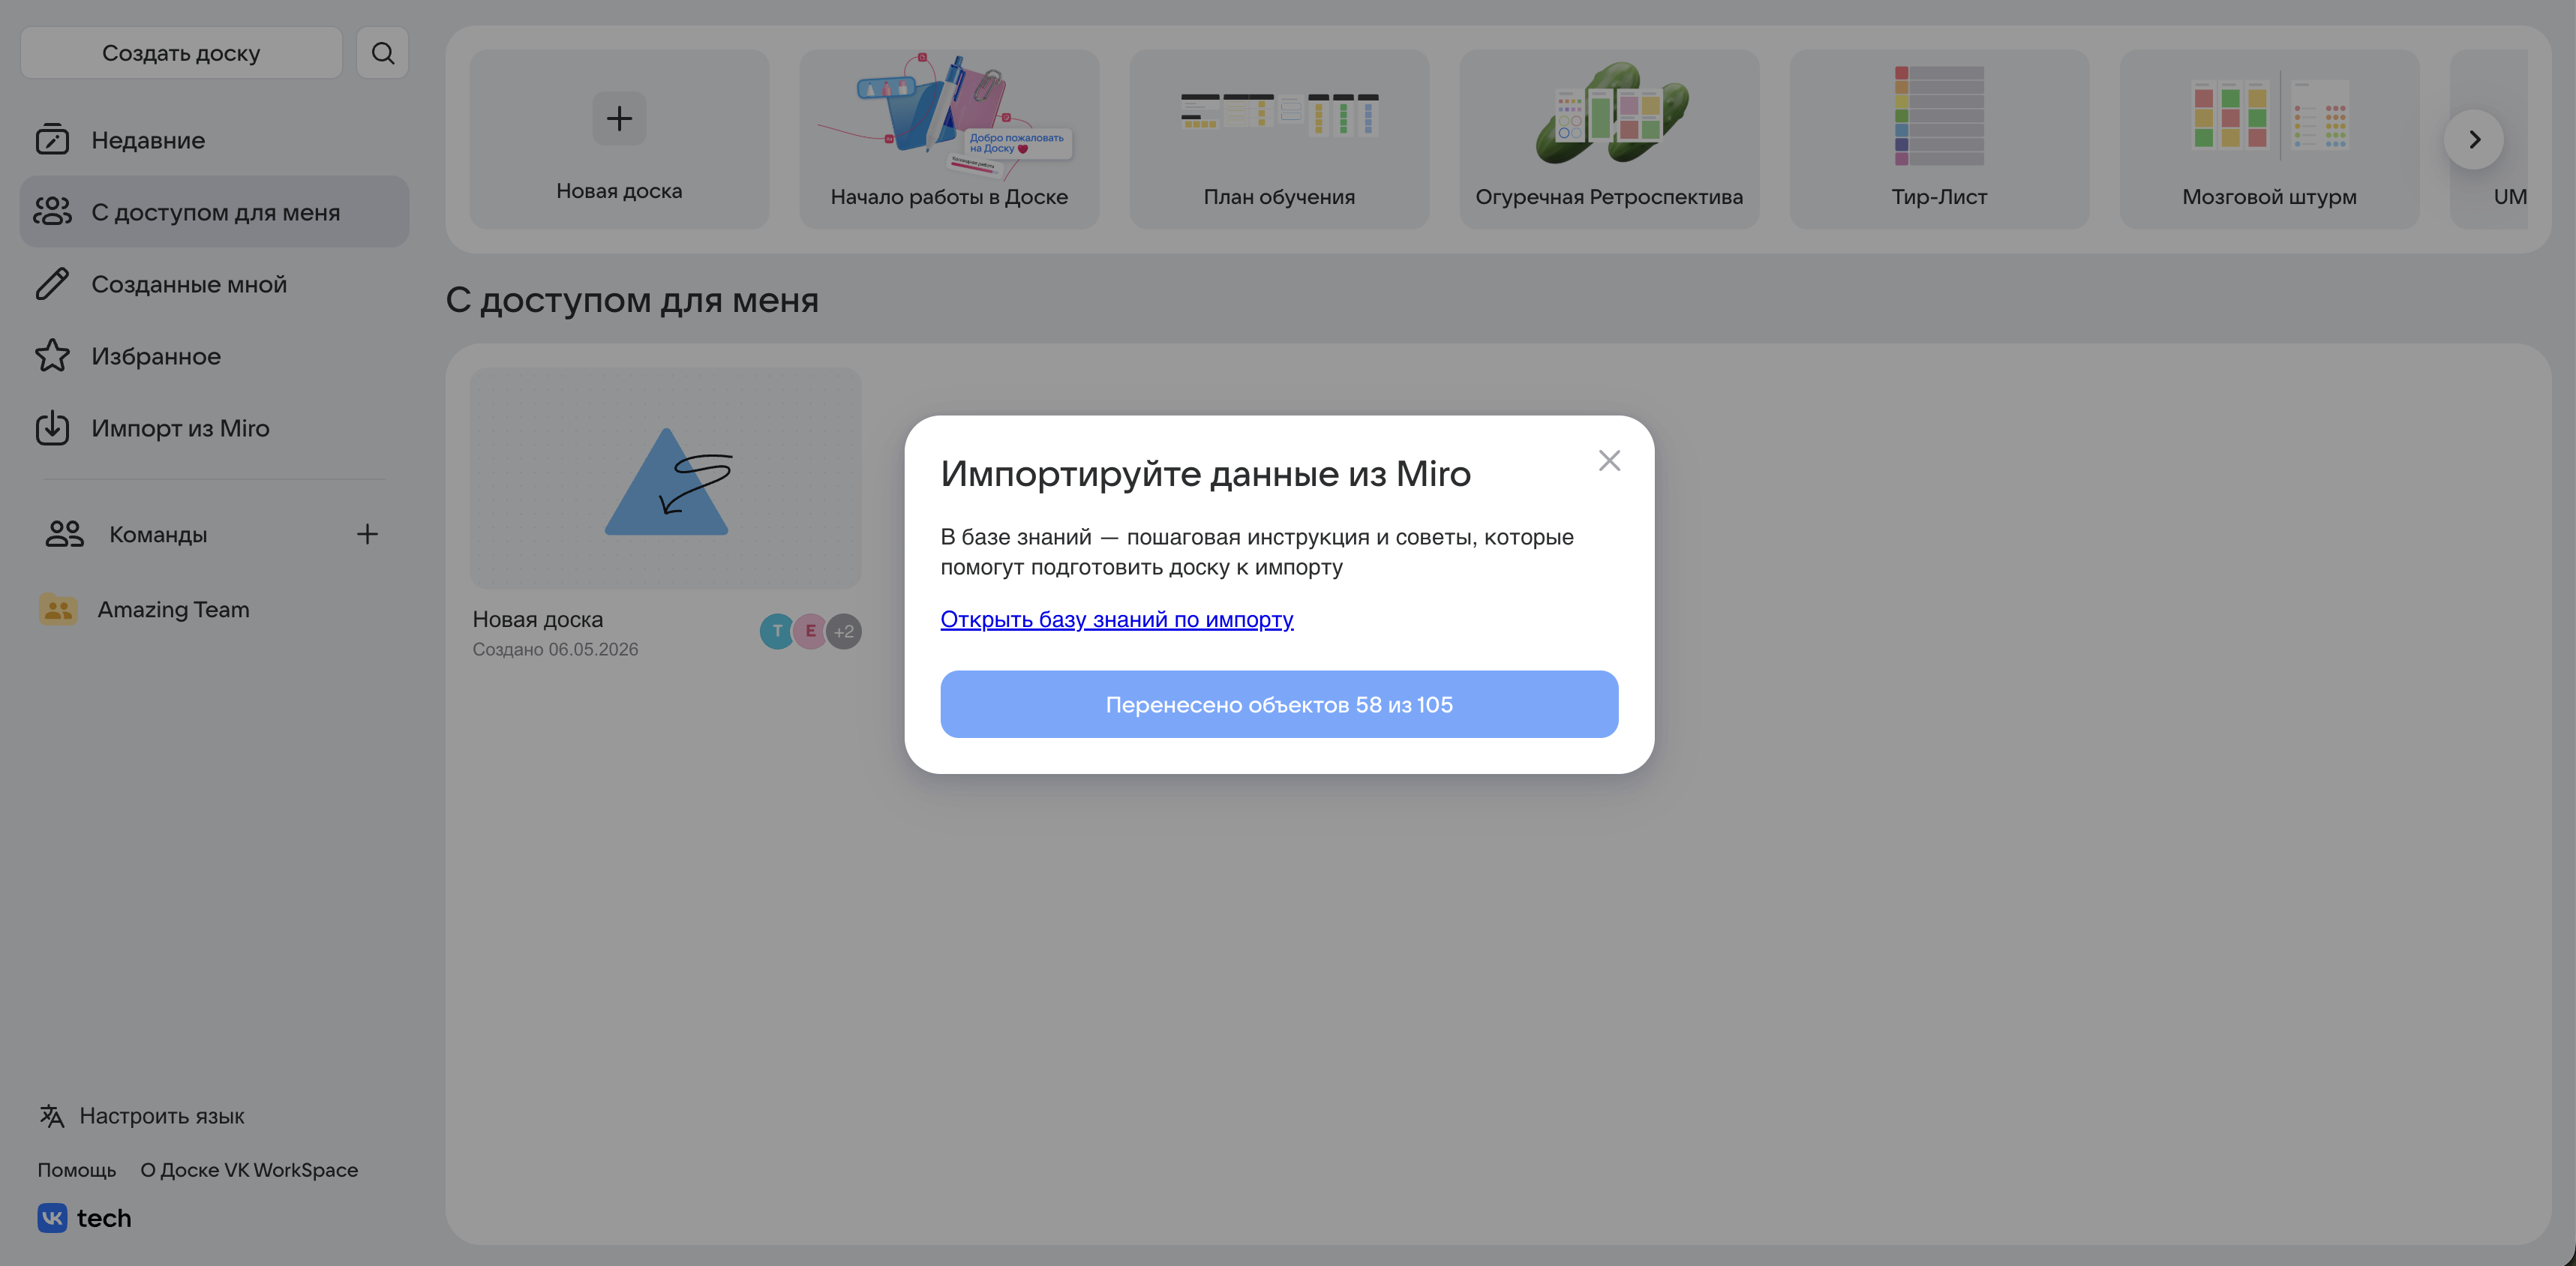Open Созданные мной boards
Image resolution: width=2576 pixels, height=1266 pixels.
coord(214,284)
